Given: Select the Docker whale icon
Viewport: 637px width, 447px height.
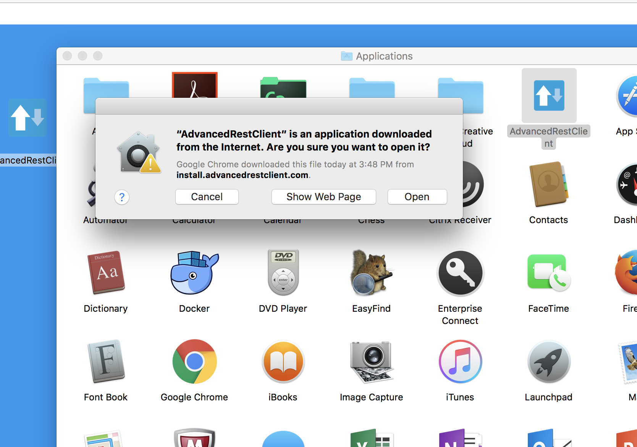Looking at the screenshot, I should pyautogui.click(x=194, y=273).
